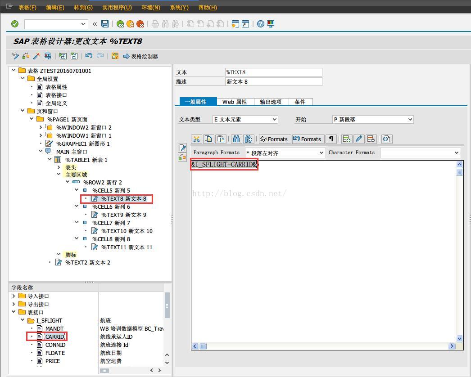Click the Cut scissors icon in editor toolbar
Viewport: 471px width, 377px height.
[x=196, y=139]
